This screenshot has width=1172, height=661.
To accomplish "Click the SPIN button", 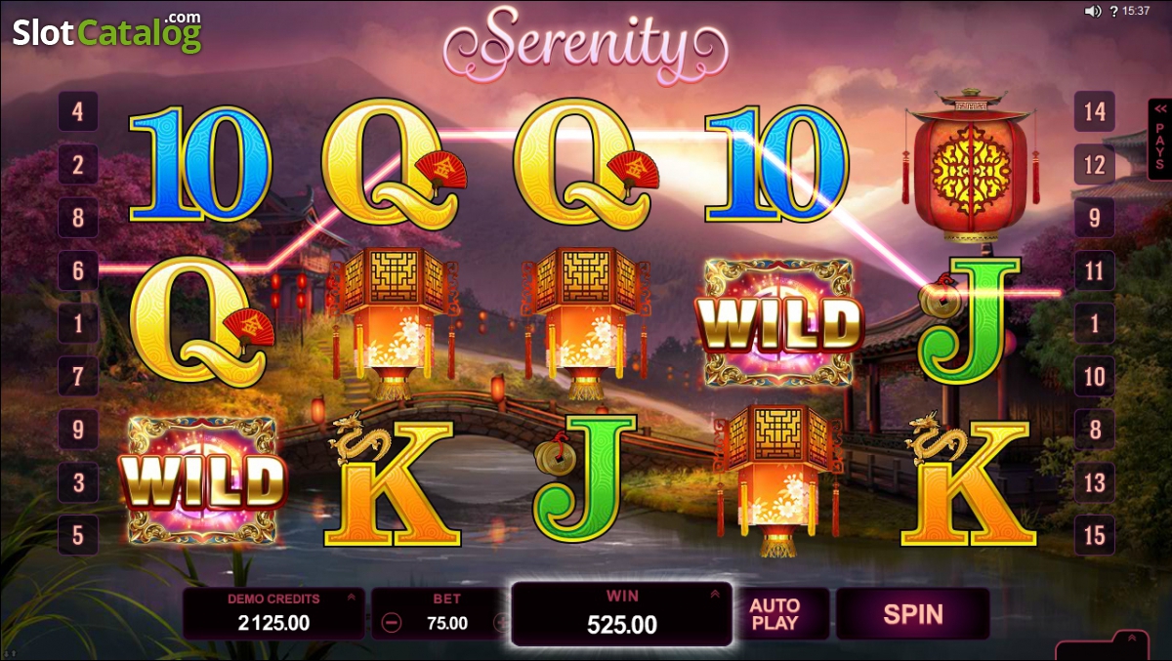I will click(x=913, y=614).
